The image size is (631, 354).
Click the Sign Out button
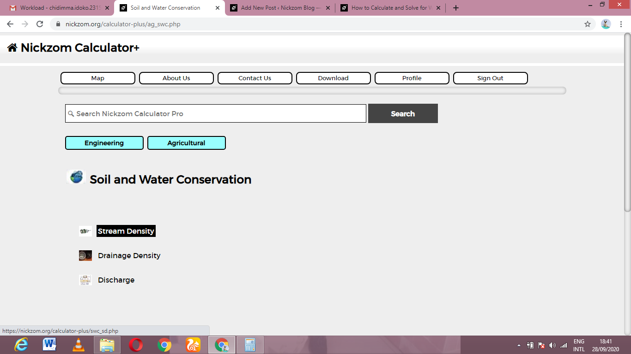click(x=491, y=78)
